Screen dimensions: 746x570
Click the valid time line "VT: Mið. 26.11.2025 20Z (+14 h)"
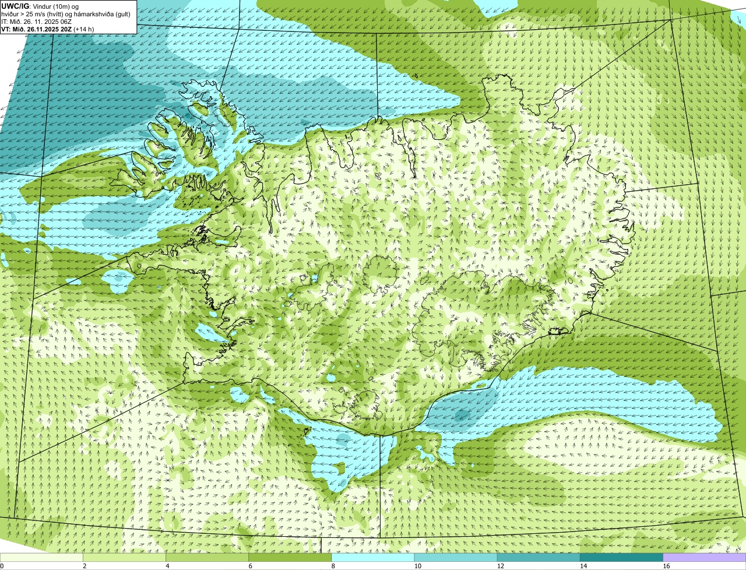point(48,29)
